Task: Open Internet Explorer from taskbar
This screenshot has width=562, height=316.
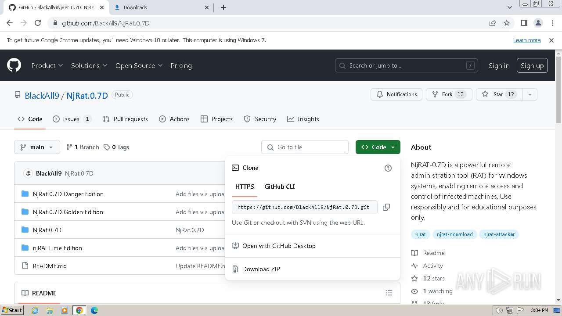Action: tap(35, 310)
